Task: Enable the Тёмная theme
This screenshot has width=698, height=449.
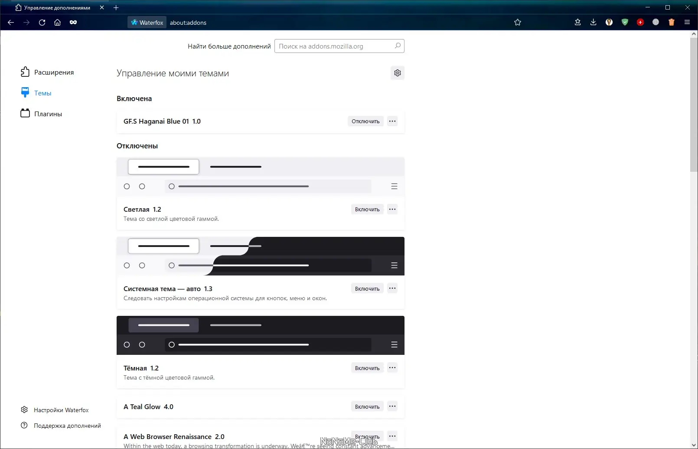Action: click(x=367, y=368)
